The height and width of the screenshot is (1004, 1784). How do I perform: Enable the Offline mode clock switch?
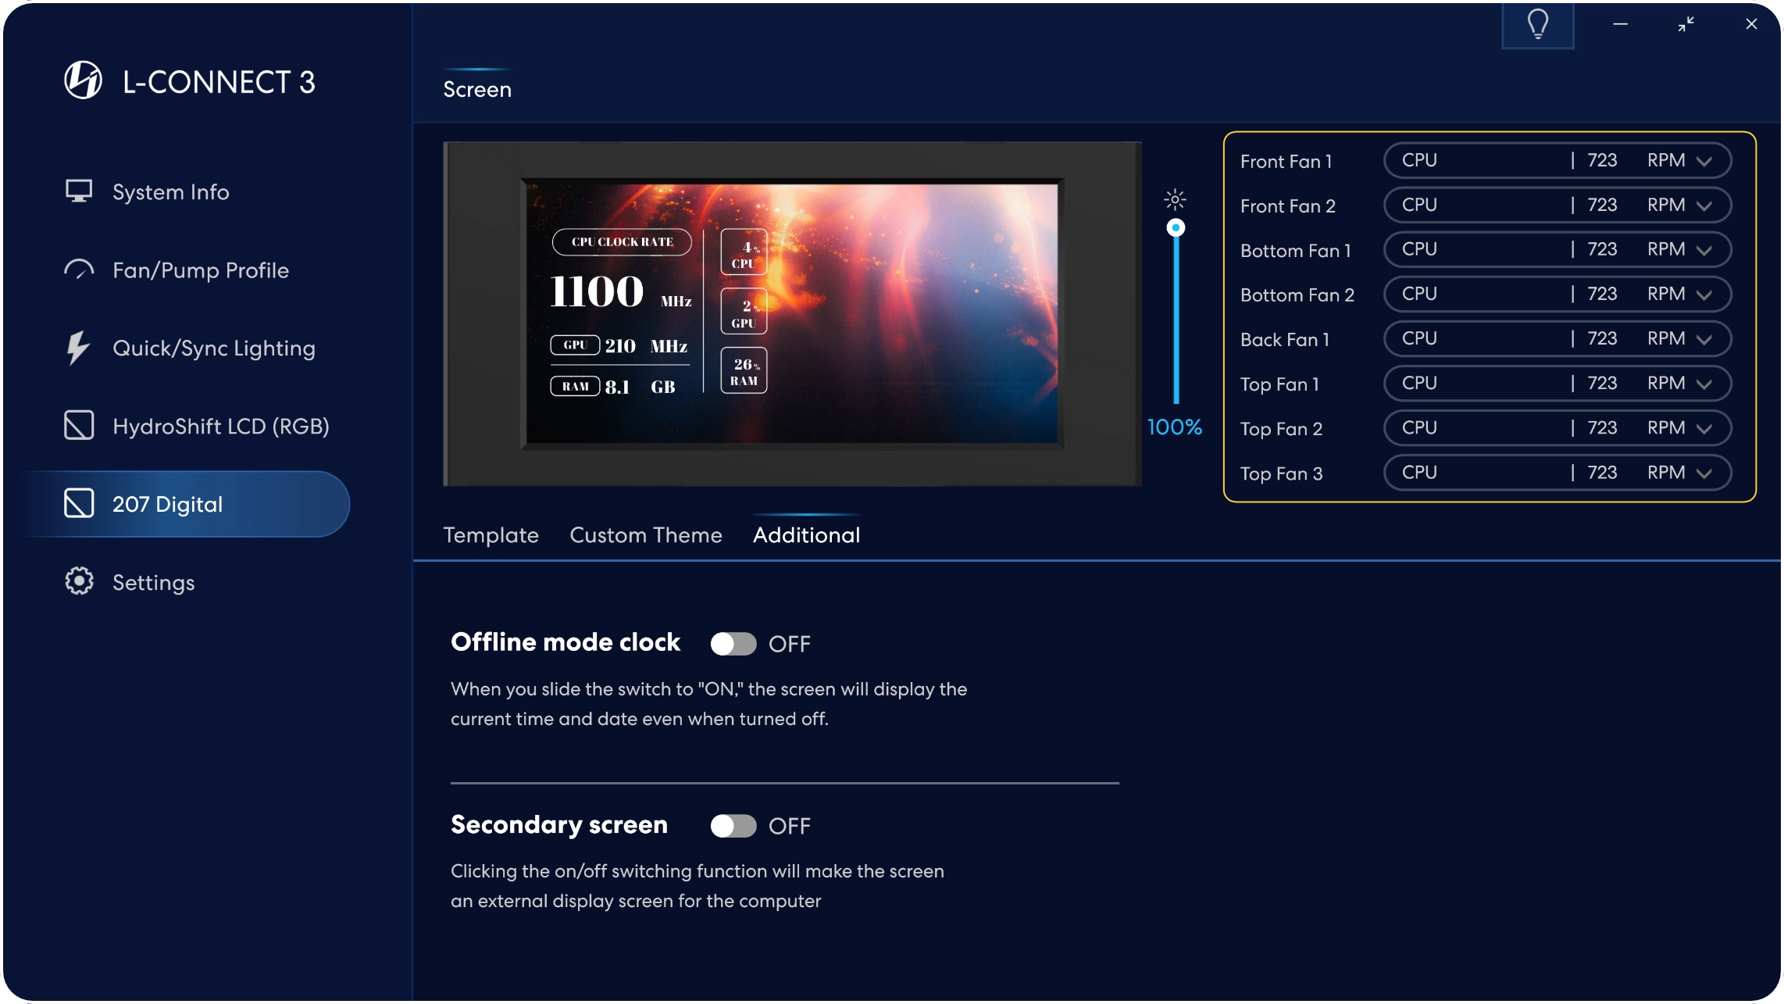click(x=733, y=644)
